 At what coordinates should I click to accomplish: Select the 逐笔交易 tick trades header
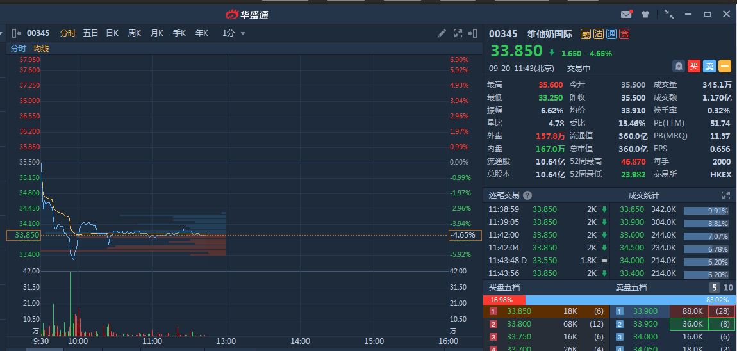click(504, 195)
